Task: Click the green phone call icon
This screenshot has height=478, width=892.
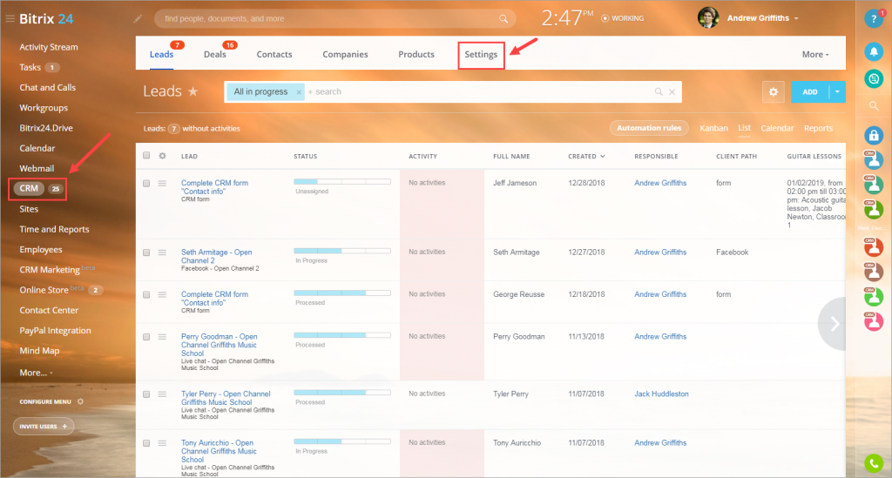Action: coord(874,463)
